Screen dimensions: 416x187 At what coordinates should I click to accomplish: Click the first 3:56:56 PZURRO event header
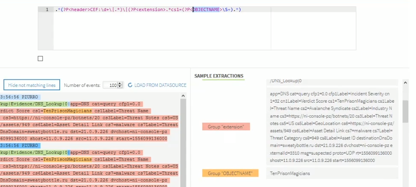pos(19,97)
